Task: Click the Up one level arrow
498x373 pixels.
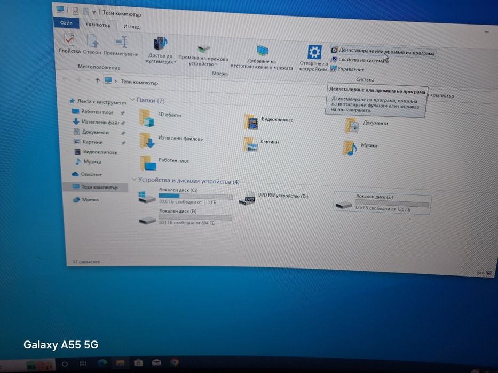Action: point(98,80)
